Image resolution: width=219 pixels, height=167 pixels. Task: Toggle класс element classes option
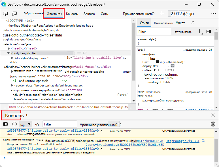point(188,32)
